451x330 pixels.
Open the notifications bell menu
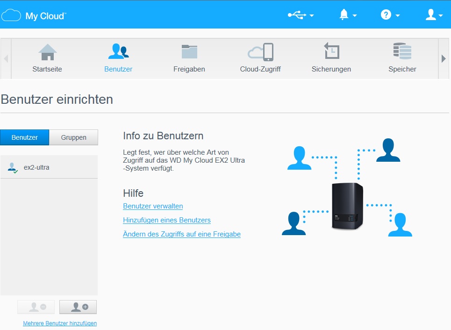[x=347, y=15]
